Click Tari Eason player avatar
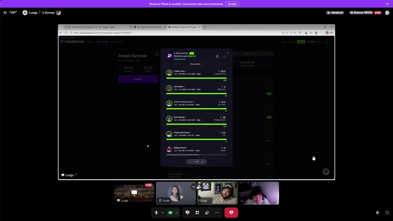Screen dimensions: 393x221 point(169,88)
